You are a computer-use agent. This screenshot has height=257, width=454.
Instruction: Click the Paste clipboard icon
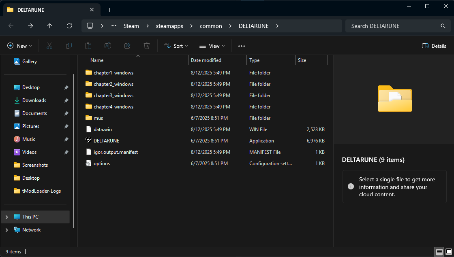click(x=88, y=46)
